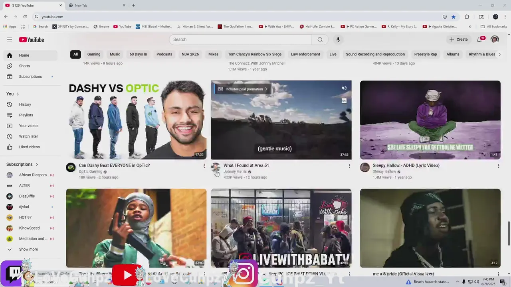Show hidden system tray icons
Viewport: 511px width, 287px height.
[458, 282]
